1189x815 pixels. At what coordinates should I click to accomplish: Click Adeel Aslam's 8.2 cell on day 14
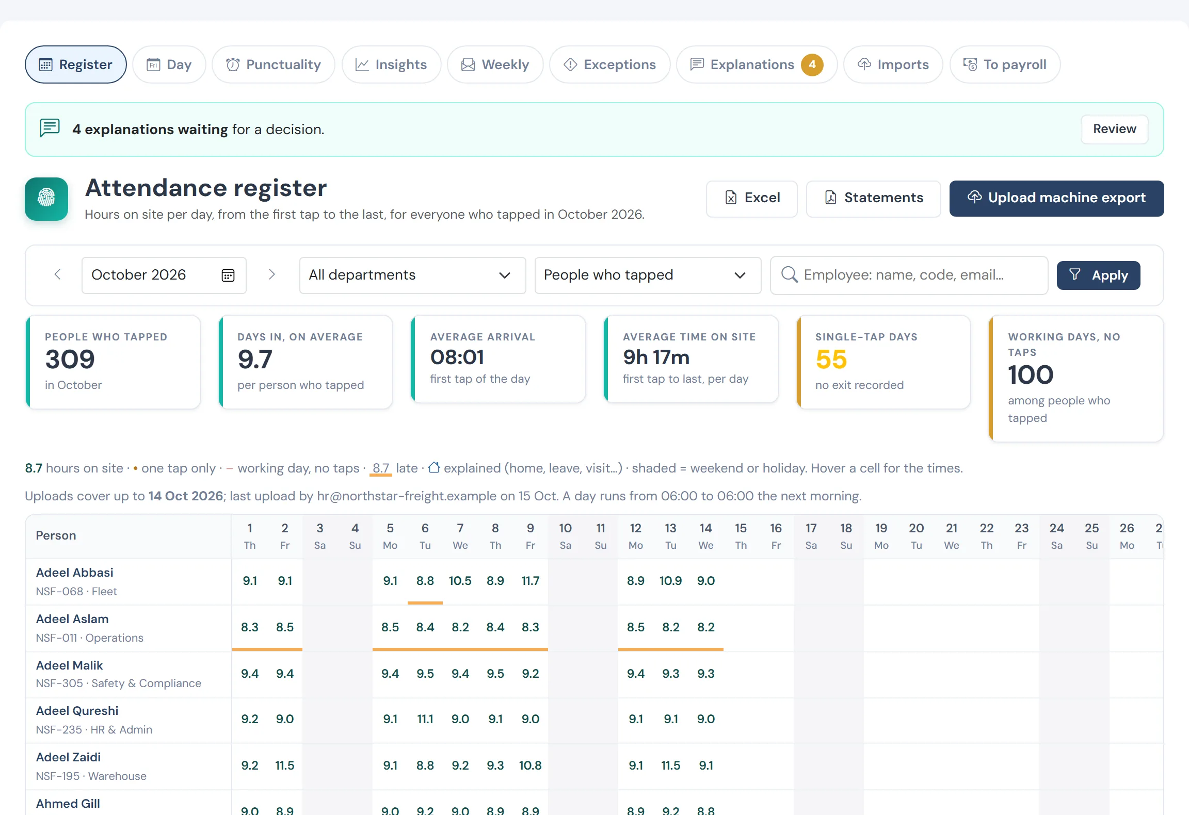point(706,628)
